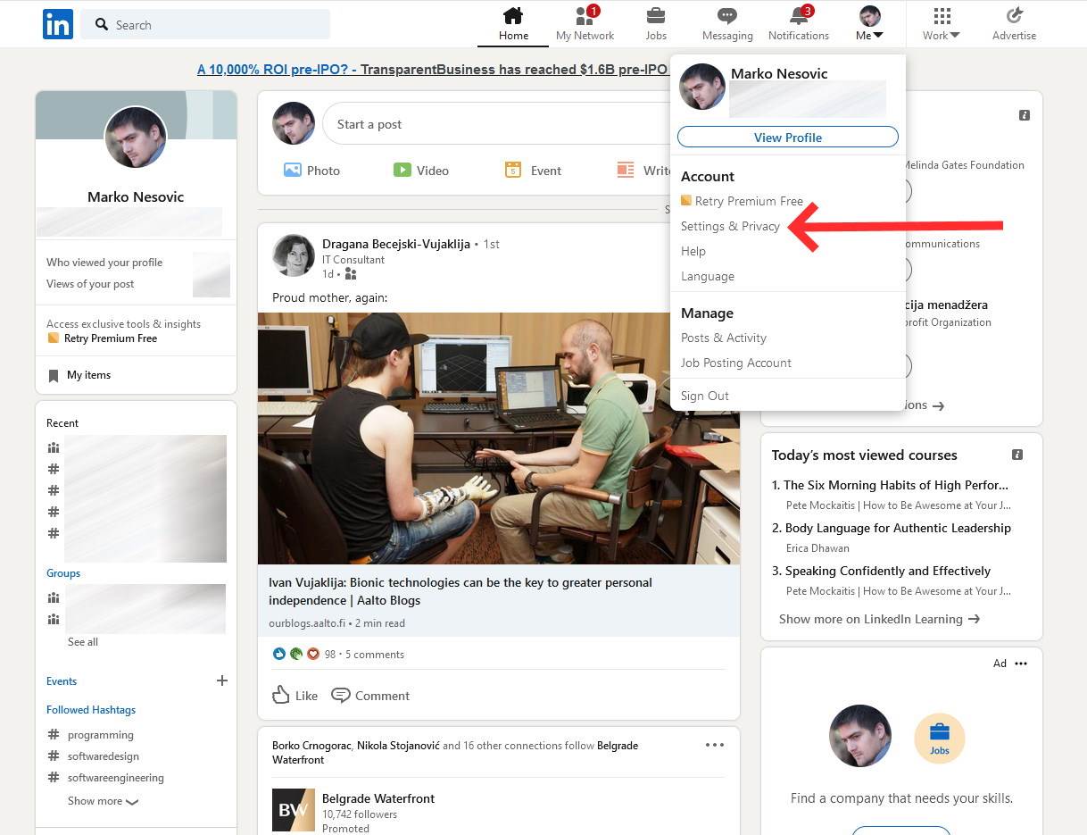The height and width of the screenshot is (835, 1087).
Task: Expand Show more under Followed Hashtags
Action: pos(103,801)
